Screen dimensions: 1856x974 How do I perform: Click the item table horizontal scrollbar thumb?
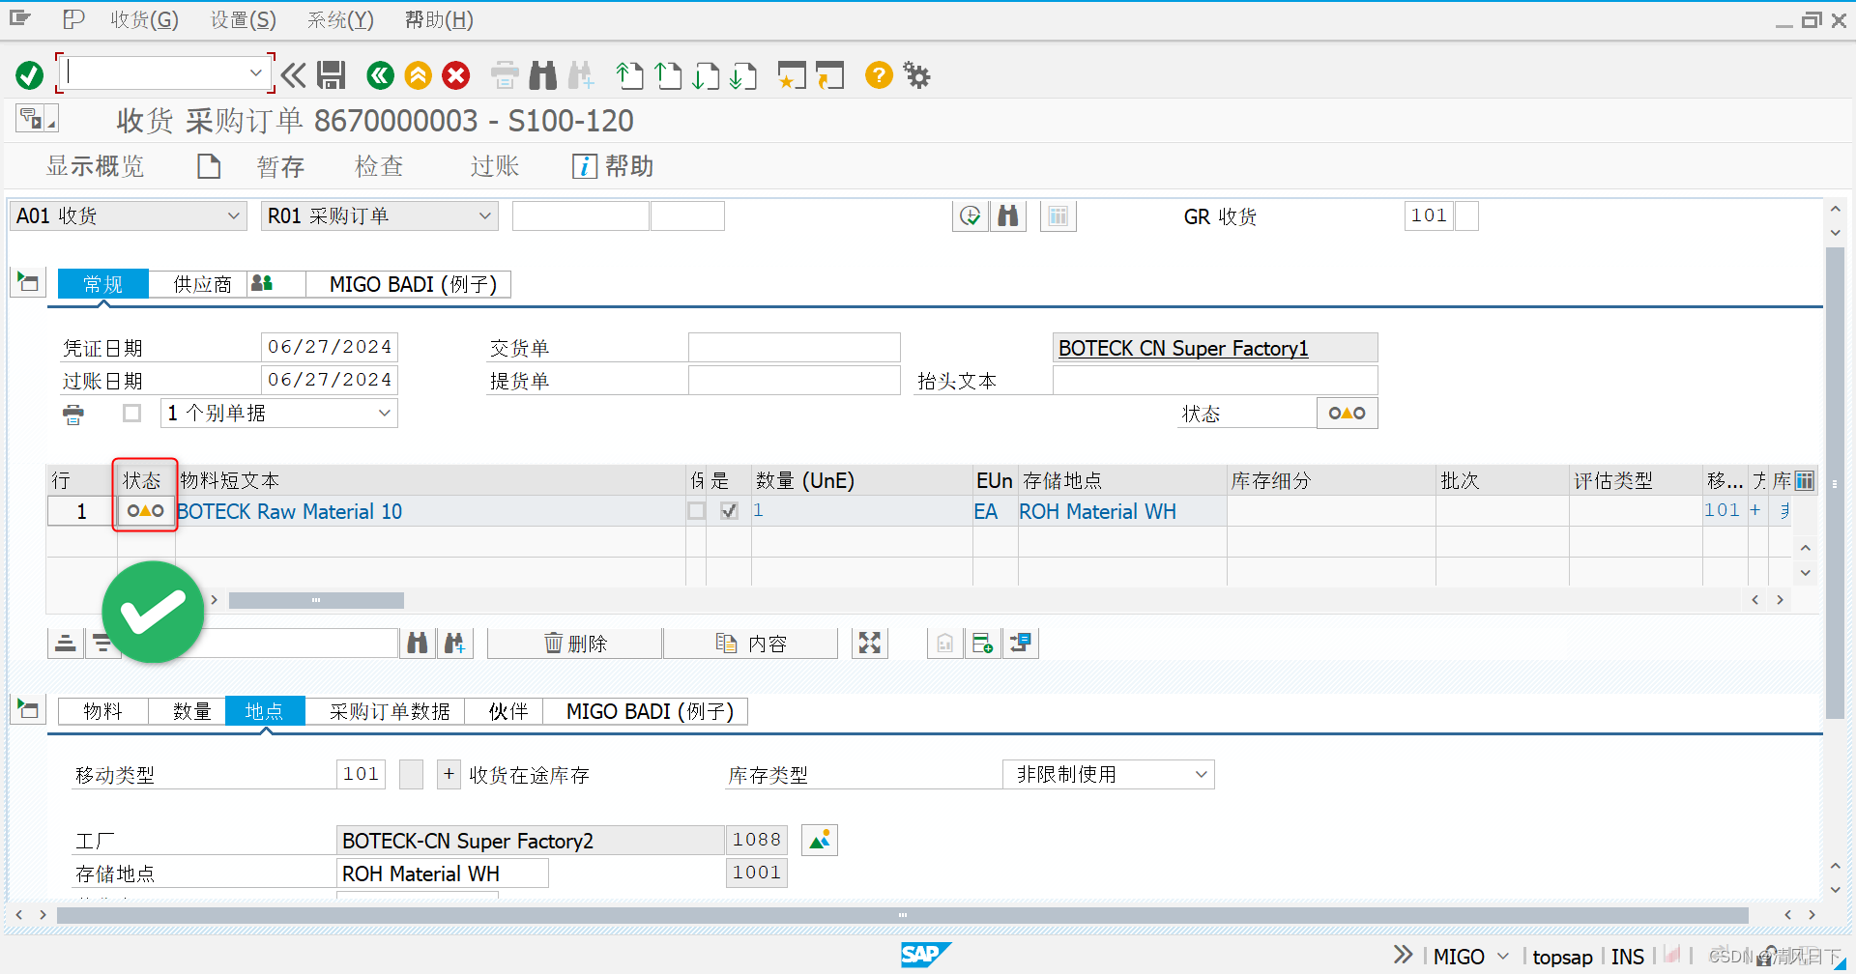coord(316,600)
